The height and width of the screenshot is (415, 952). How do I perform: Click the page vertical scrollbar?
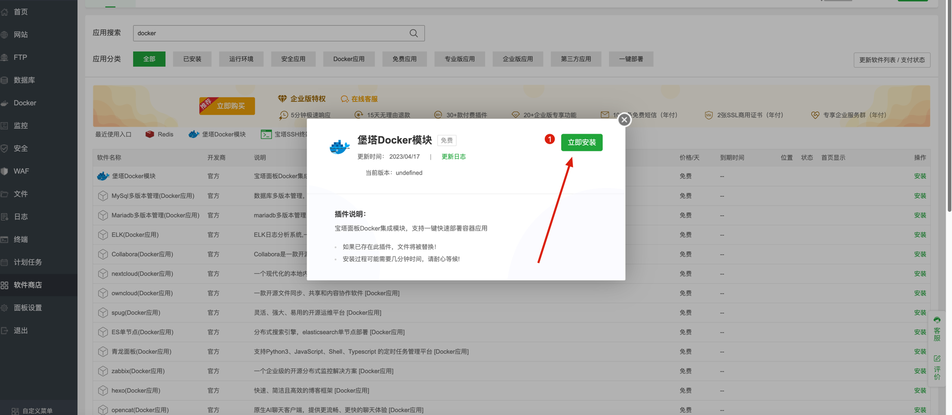point(949,106)
